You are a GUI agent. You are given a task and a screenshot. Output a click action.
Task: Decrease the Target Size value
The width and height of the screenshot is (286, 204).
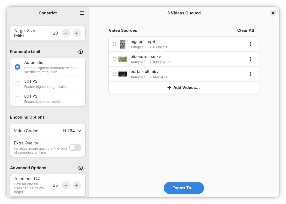click(66, 33)
